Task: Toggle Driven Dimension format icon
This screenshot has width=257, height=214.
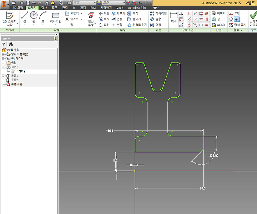Action: click(237, 14)
